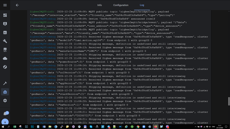
Task: Open Telegram from the taskbar
Action: click(109, 127)
